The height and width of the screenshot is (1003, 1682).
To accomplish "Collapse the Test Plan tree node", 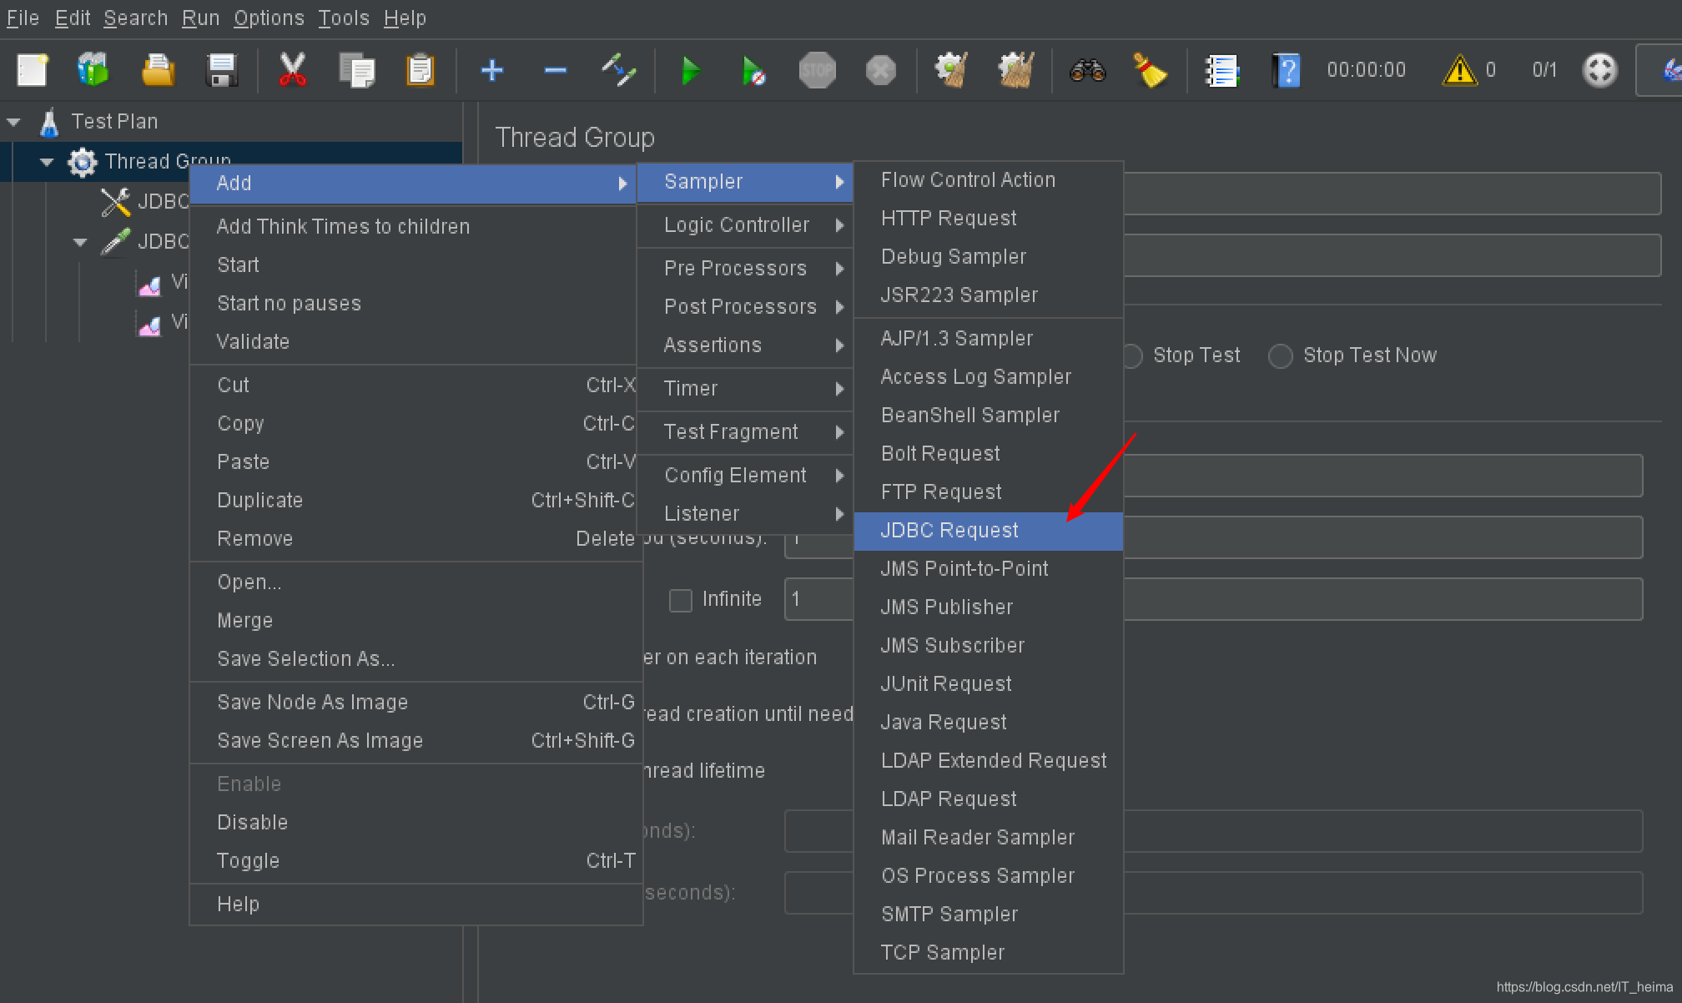I will pos(14,122).
